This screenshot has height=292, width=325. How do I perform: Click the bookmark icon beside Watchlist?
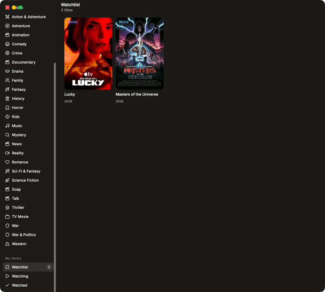7,267
